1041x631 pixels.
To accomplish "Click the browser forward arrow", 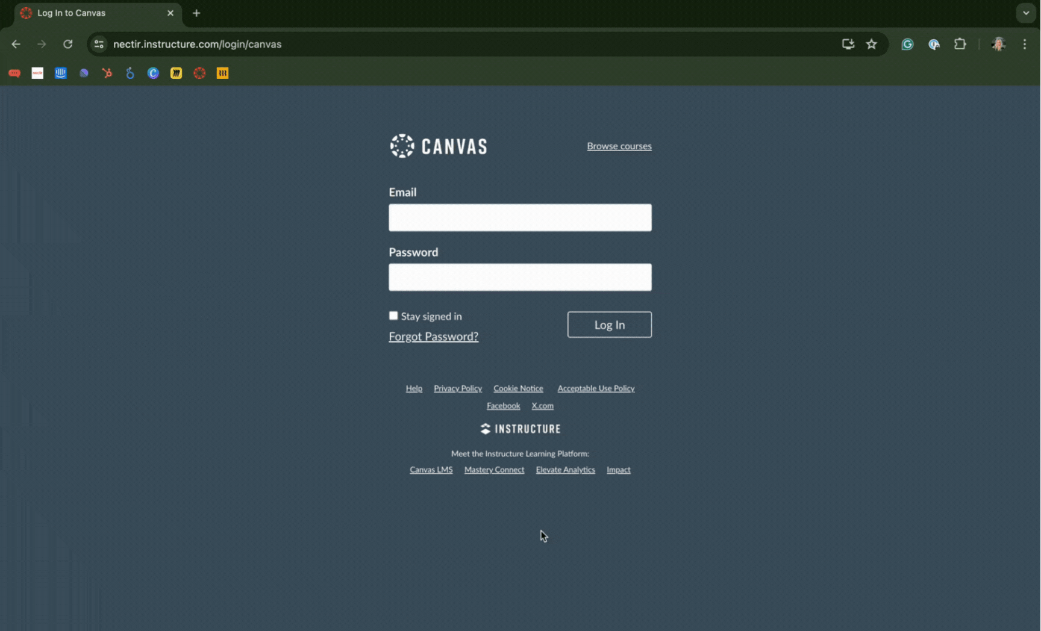I will coord(42,44).
